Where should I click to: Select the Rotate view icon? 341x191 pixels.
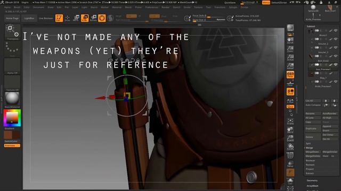(290, 147)
